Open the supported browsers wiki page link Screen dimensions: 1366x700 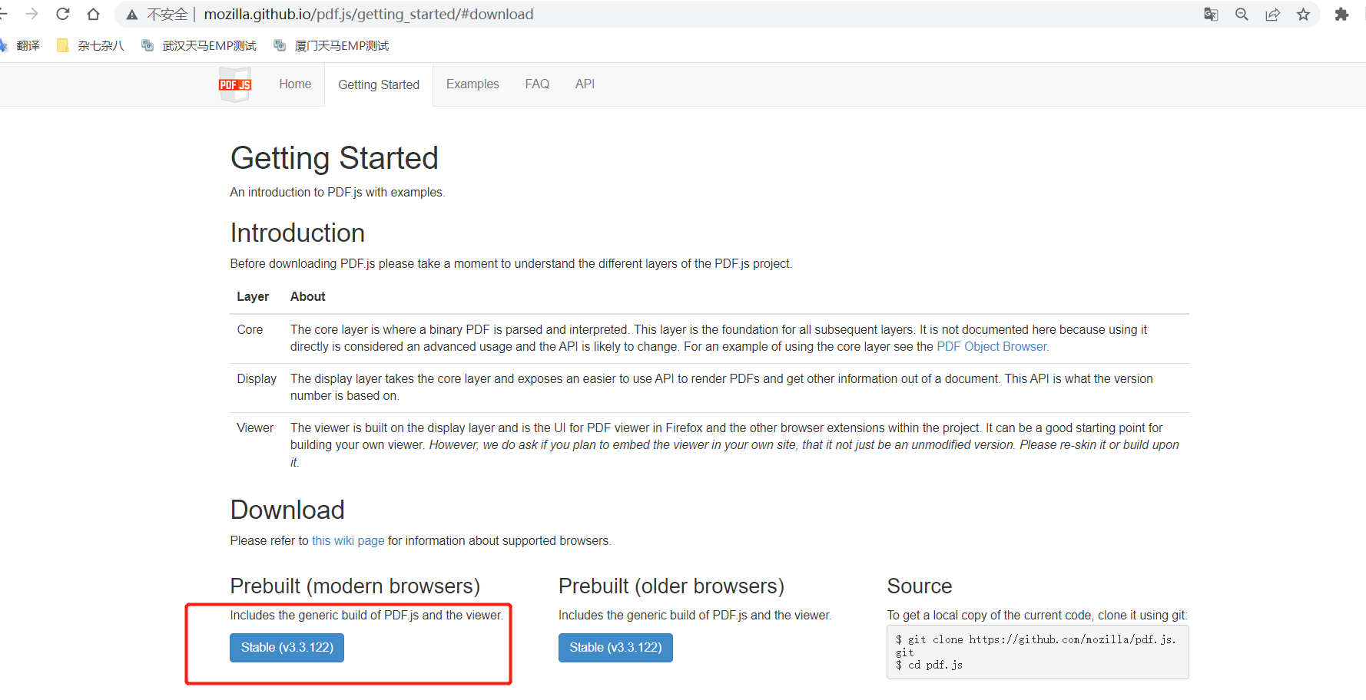[348, 540]
